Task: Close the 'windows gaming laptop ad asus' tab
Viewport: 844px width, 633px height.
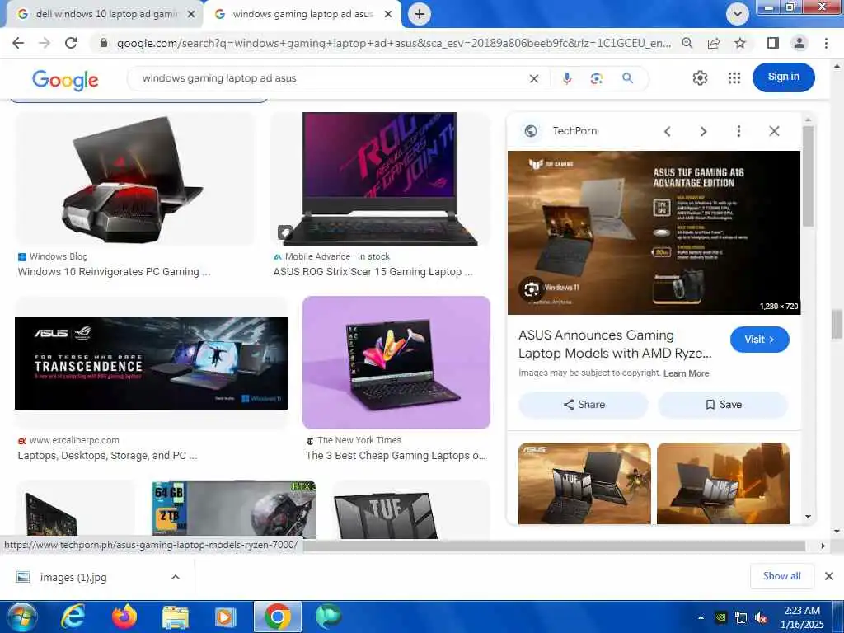Action: point(388,15)
